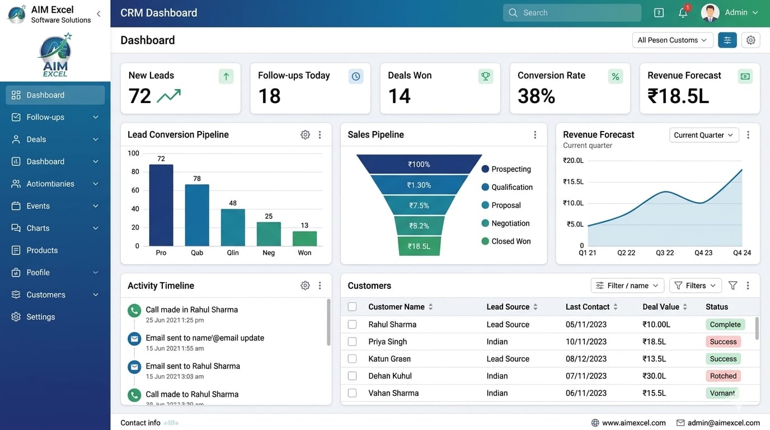The width and height of the screenshot is (770, 430).
Task: Open Lead Conversion Pipeline gear settings
Action: click(305, 134)
